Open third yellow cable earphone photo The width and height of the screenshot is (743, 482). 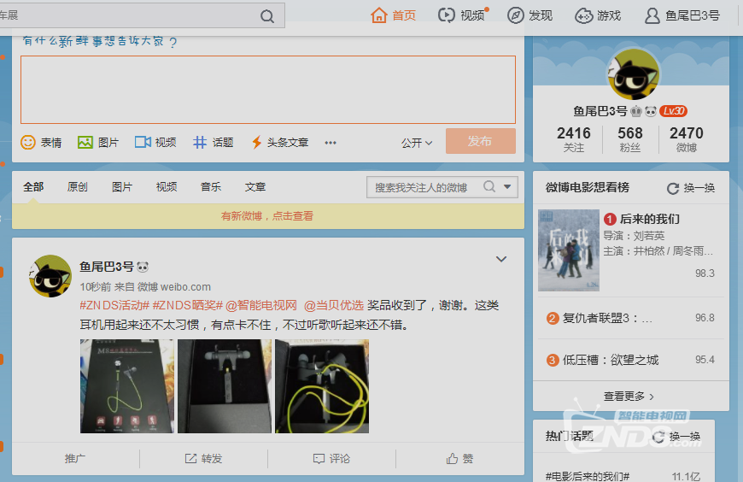click(322, 385)
